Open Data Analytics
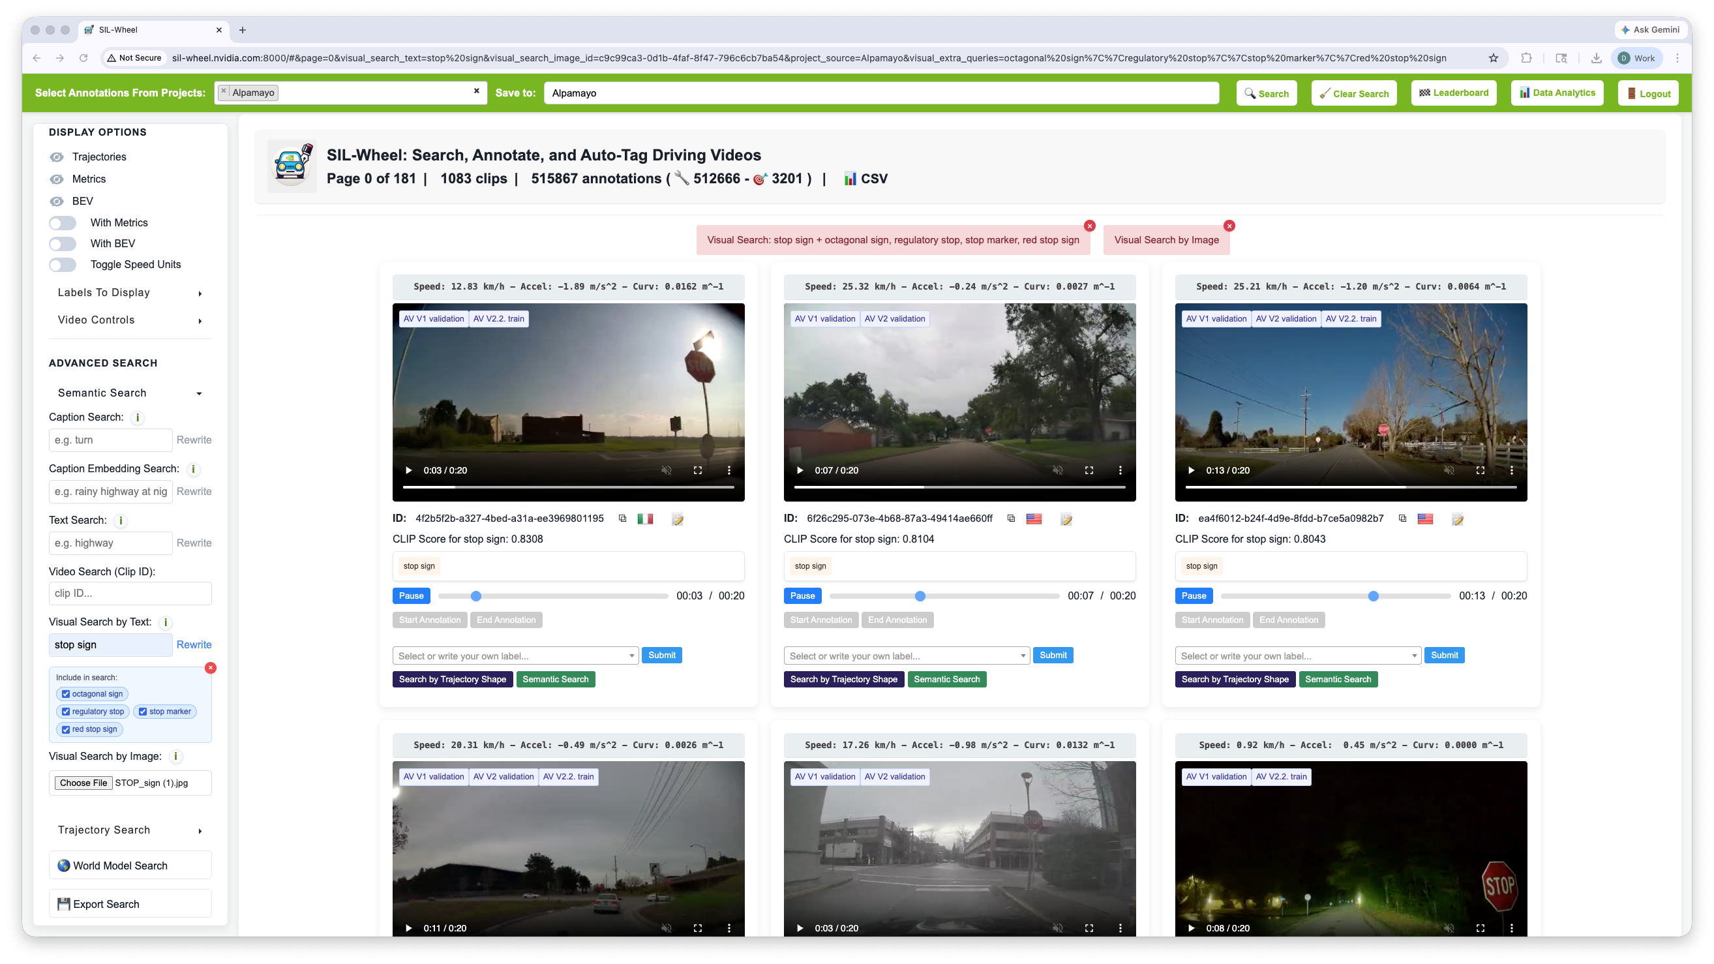The width and height of the screenshot is (1714, 964). pyautogui.click(x=1556, y=93)
